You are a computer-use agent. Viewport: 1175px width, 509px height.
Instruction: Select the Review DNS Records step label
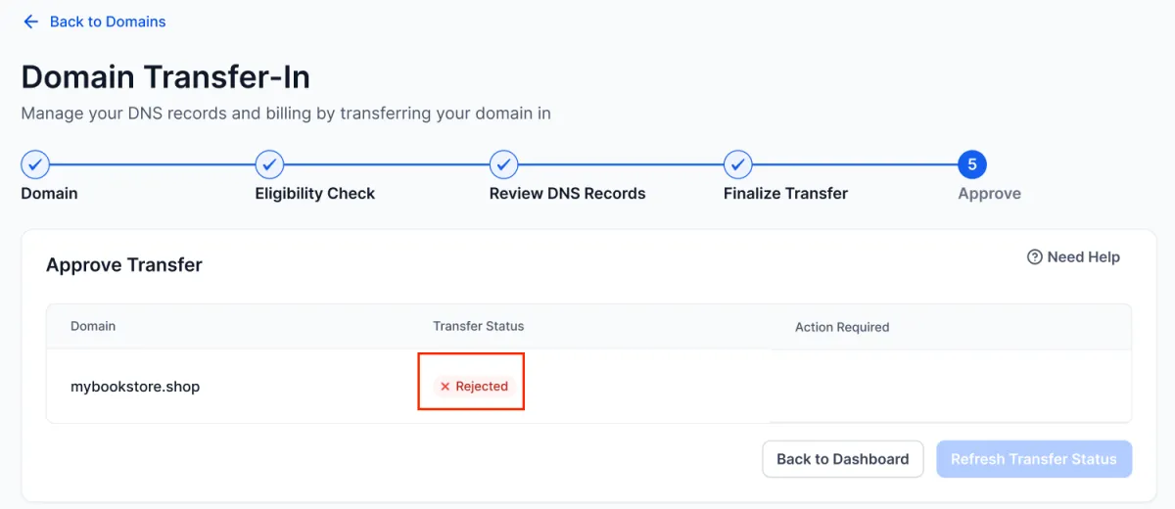[x=567, y=194]
